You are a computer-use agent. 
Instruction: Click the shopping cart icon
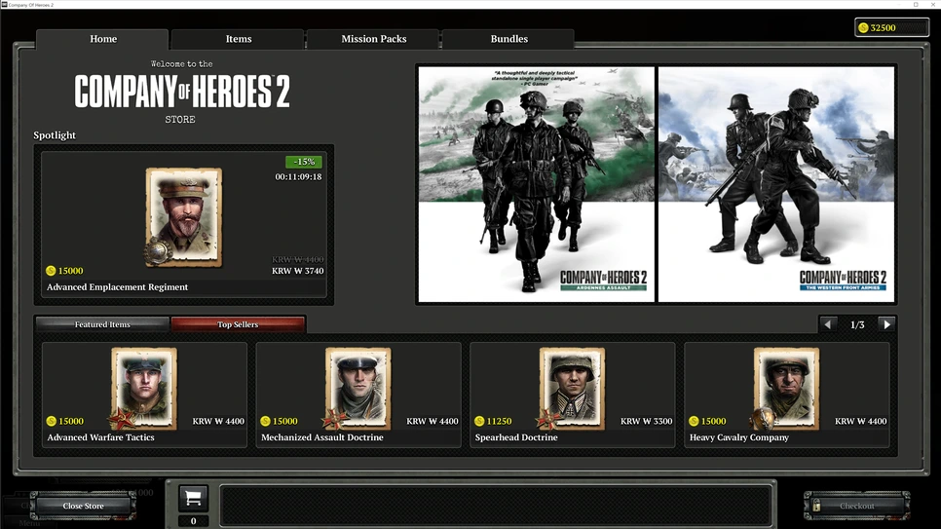(x=193, y=498)
